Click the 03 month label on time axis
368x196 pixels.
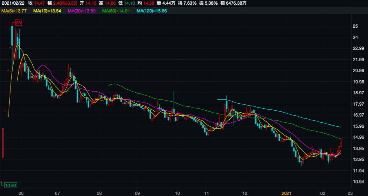click(350, 193)
